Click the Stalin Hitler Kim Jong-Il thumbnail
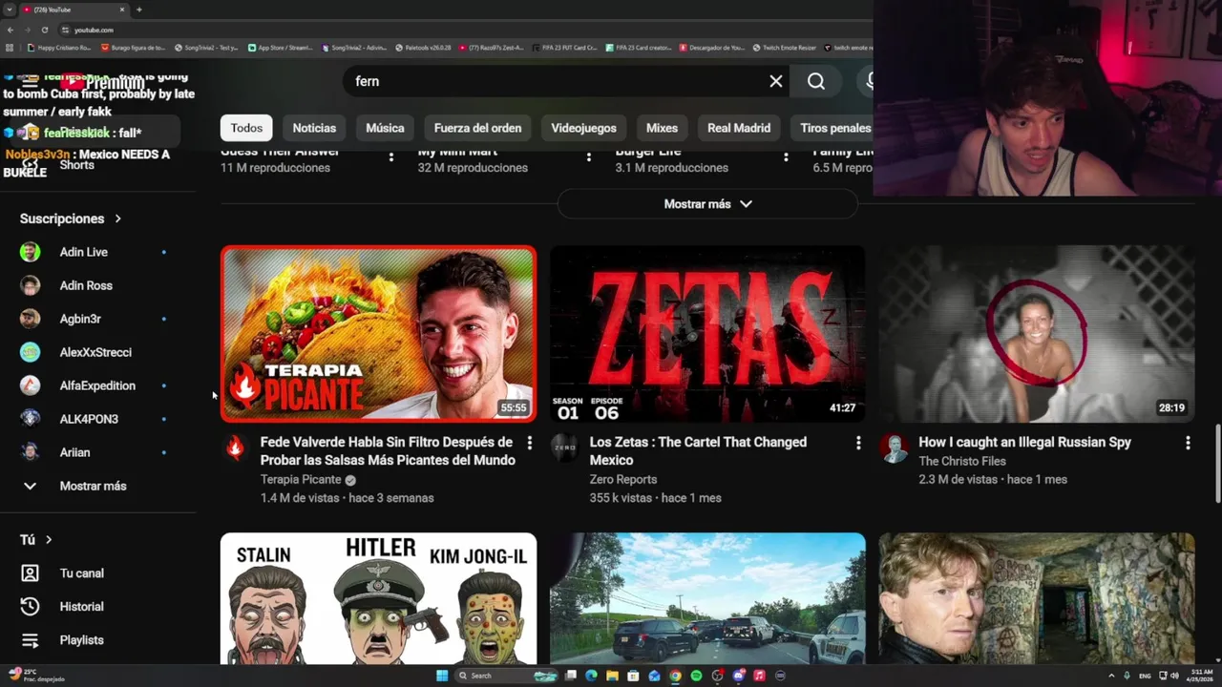The image size is (1222, 687). [378, 598]
